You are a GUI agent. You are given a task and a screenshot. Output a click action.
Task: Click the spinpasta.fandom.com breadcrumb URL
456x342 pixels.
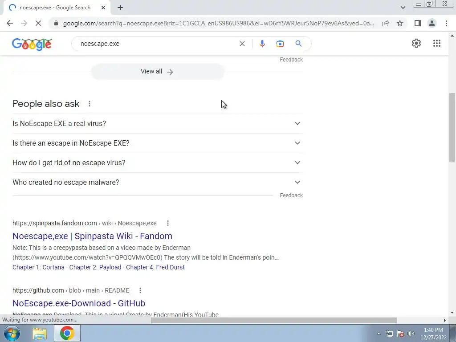click(84, 223)
